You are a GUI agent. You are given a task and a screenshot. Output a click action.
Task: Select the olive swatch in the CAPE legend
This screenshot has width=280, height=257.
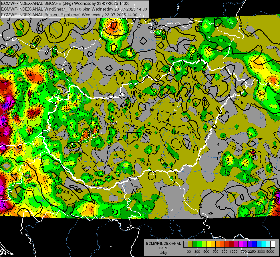(x=190, y=244)
